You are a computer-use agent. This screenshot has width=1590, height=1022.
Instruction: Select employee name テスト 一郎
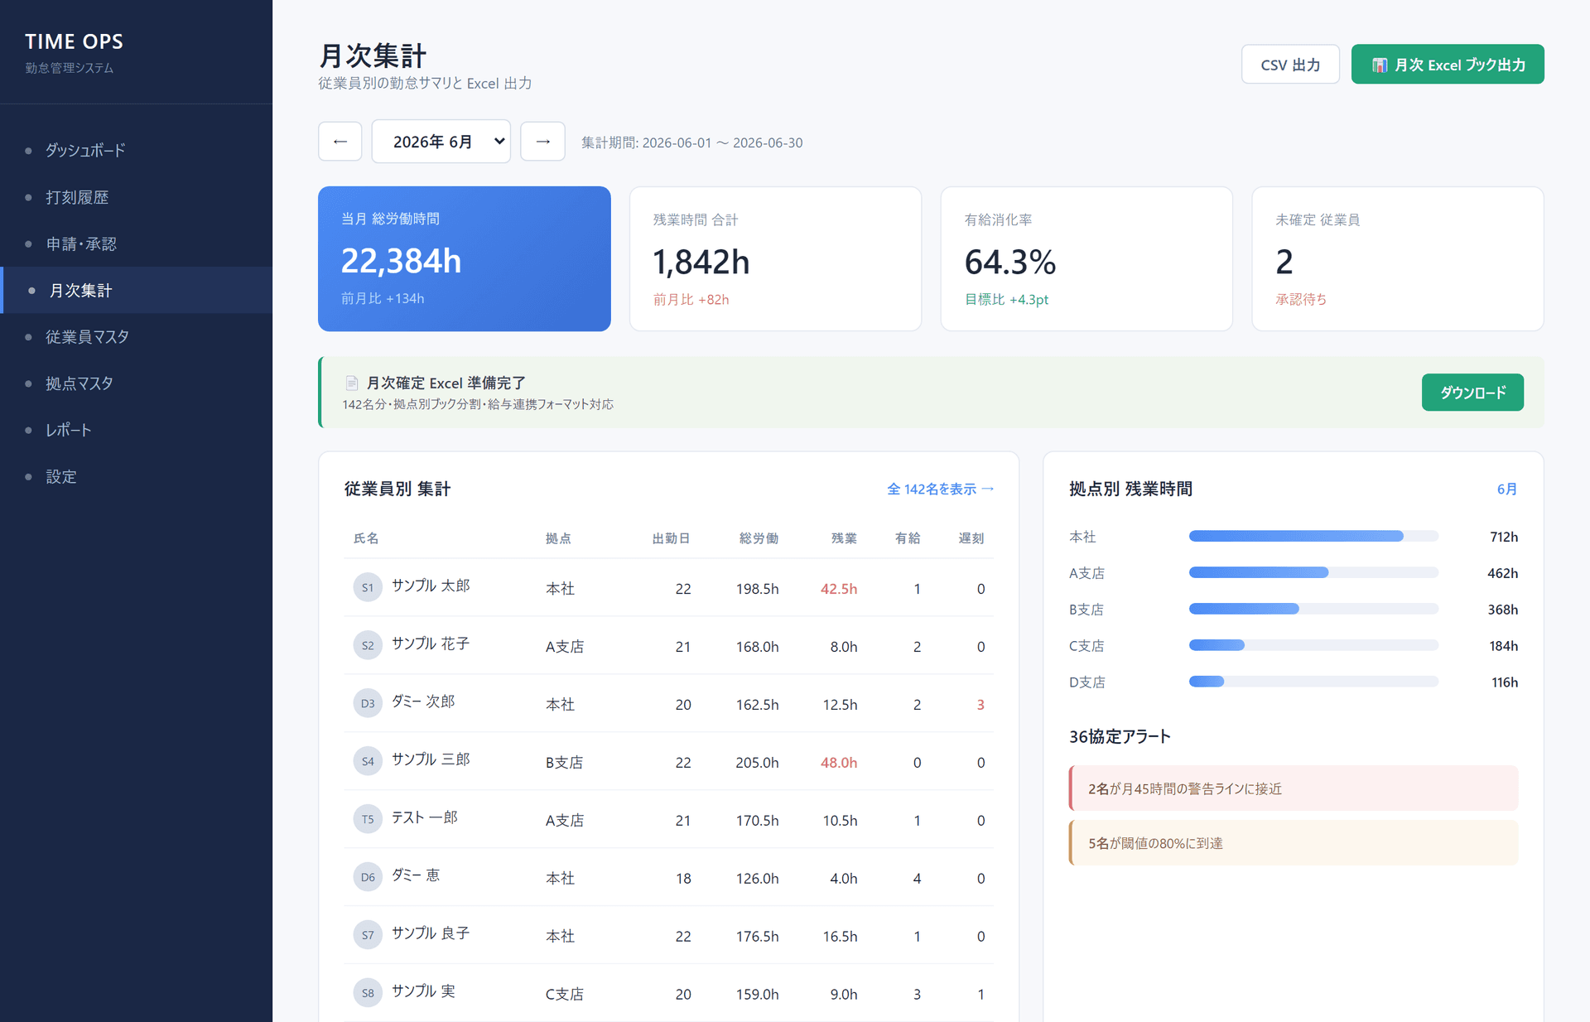[424, 817]
